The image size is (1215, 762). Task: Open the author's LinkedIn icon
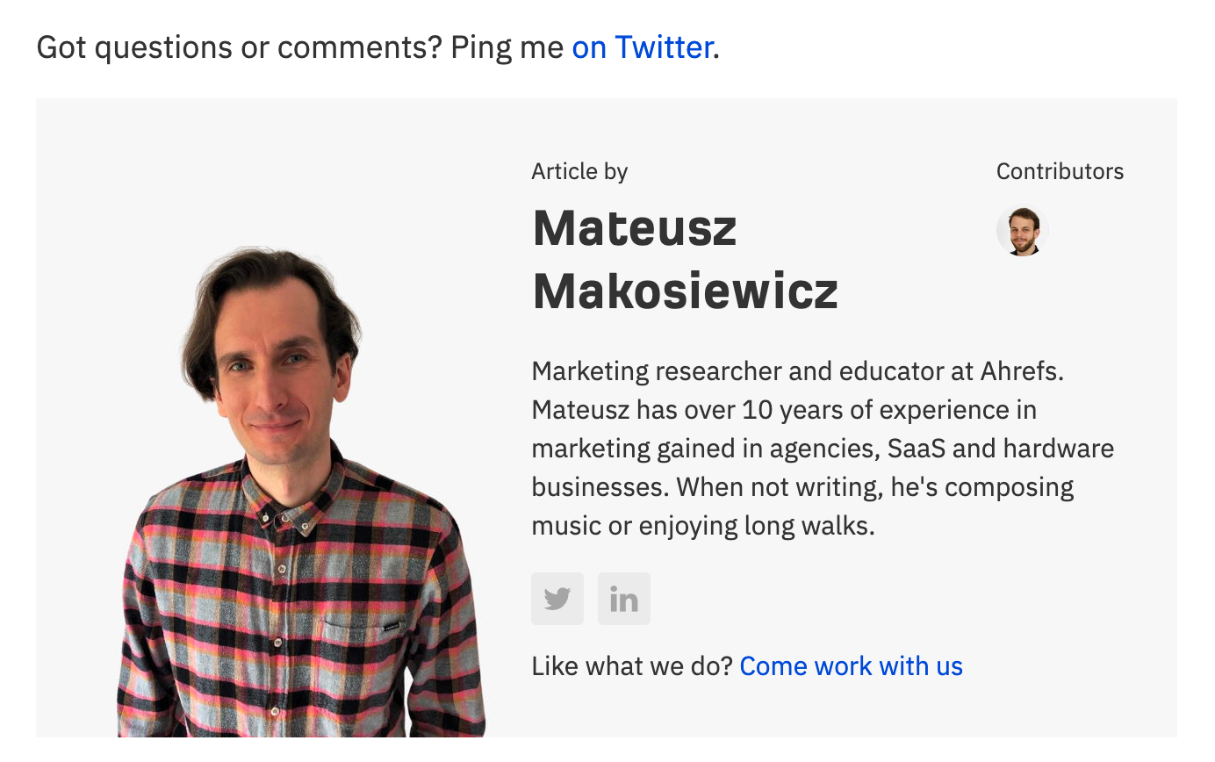pos(624,599)
